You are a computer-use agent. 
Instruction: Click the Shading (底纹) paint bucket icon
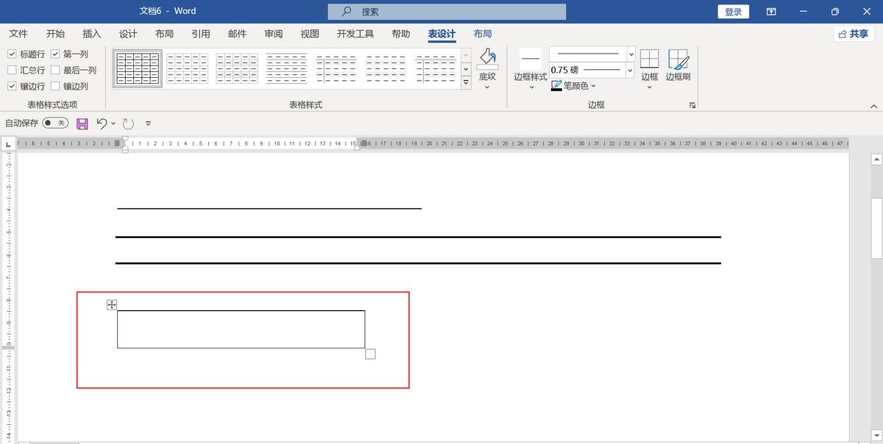(x=487, y=58)
